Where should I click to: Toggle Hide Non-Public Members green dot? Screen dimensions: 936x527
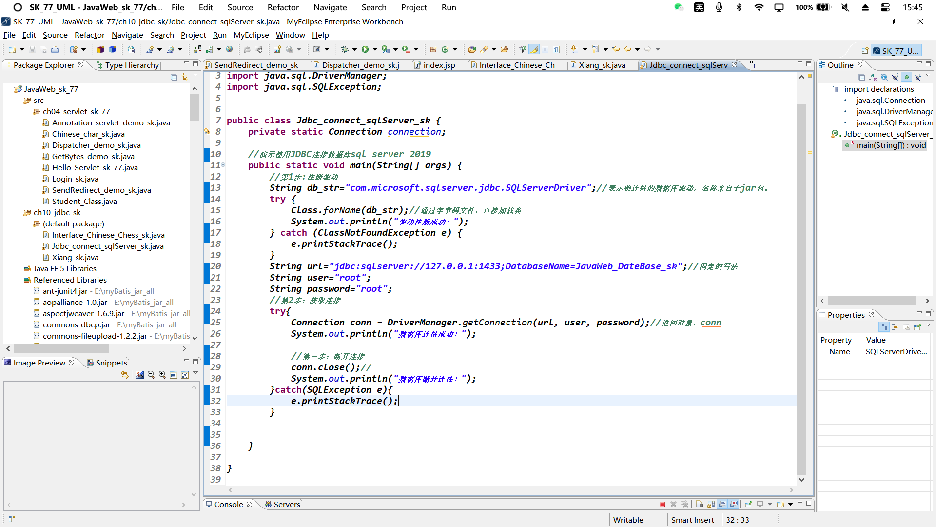coord(906,77)
